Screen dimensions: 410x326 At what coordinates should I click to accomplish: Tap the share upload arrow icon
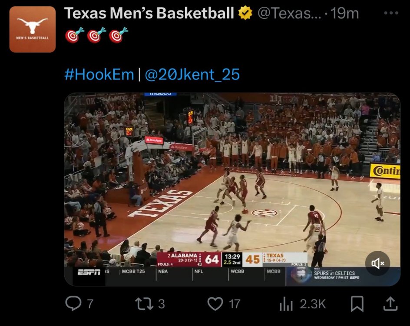tap(390, 304)
